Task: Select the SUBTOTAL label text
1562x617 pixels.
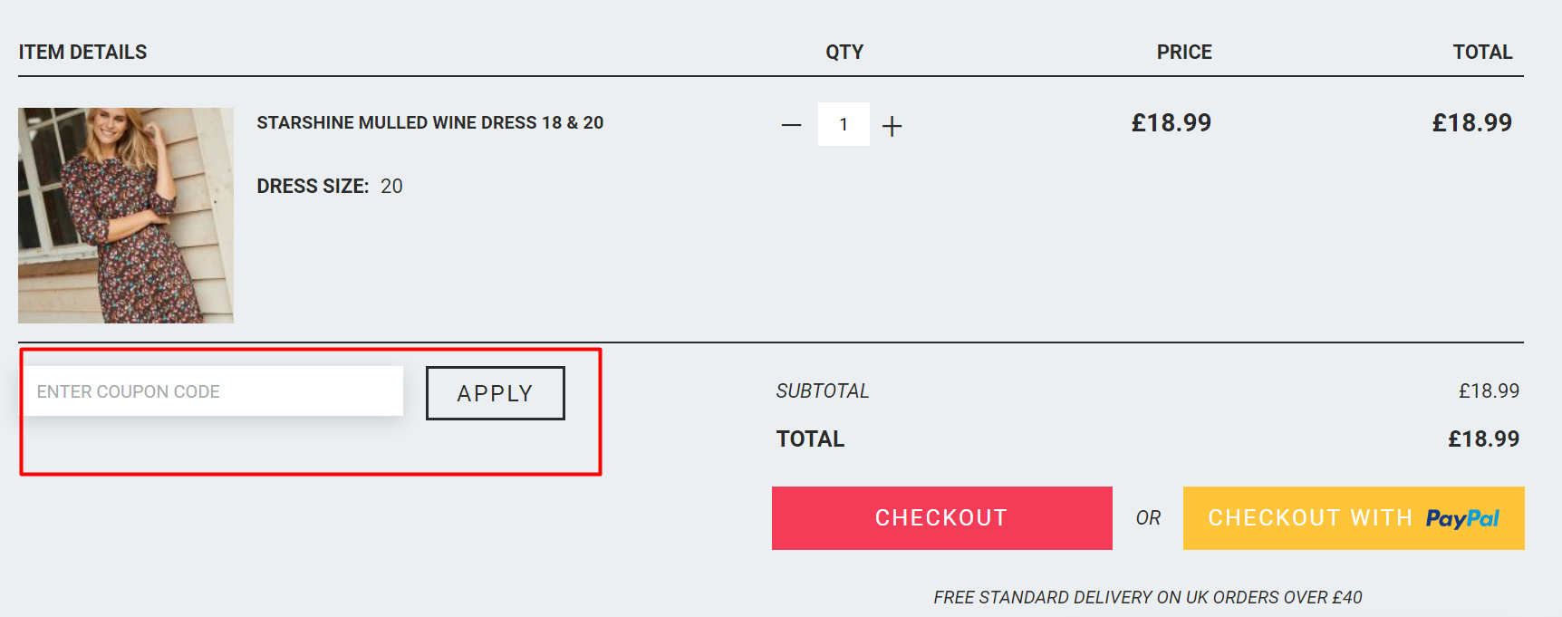Action: click(x=821, y=390)
